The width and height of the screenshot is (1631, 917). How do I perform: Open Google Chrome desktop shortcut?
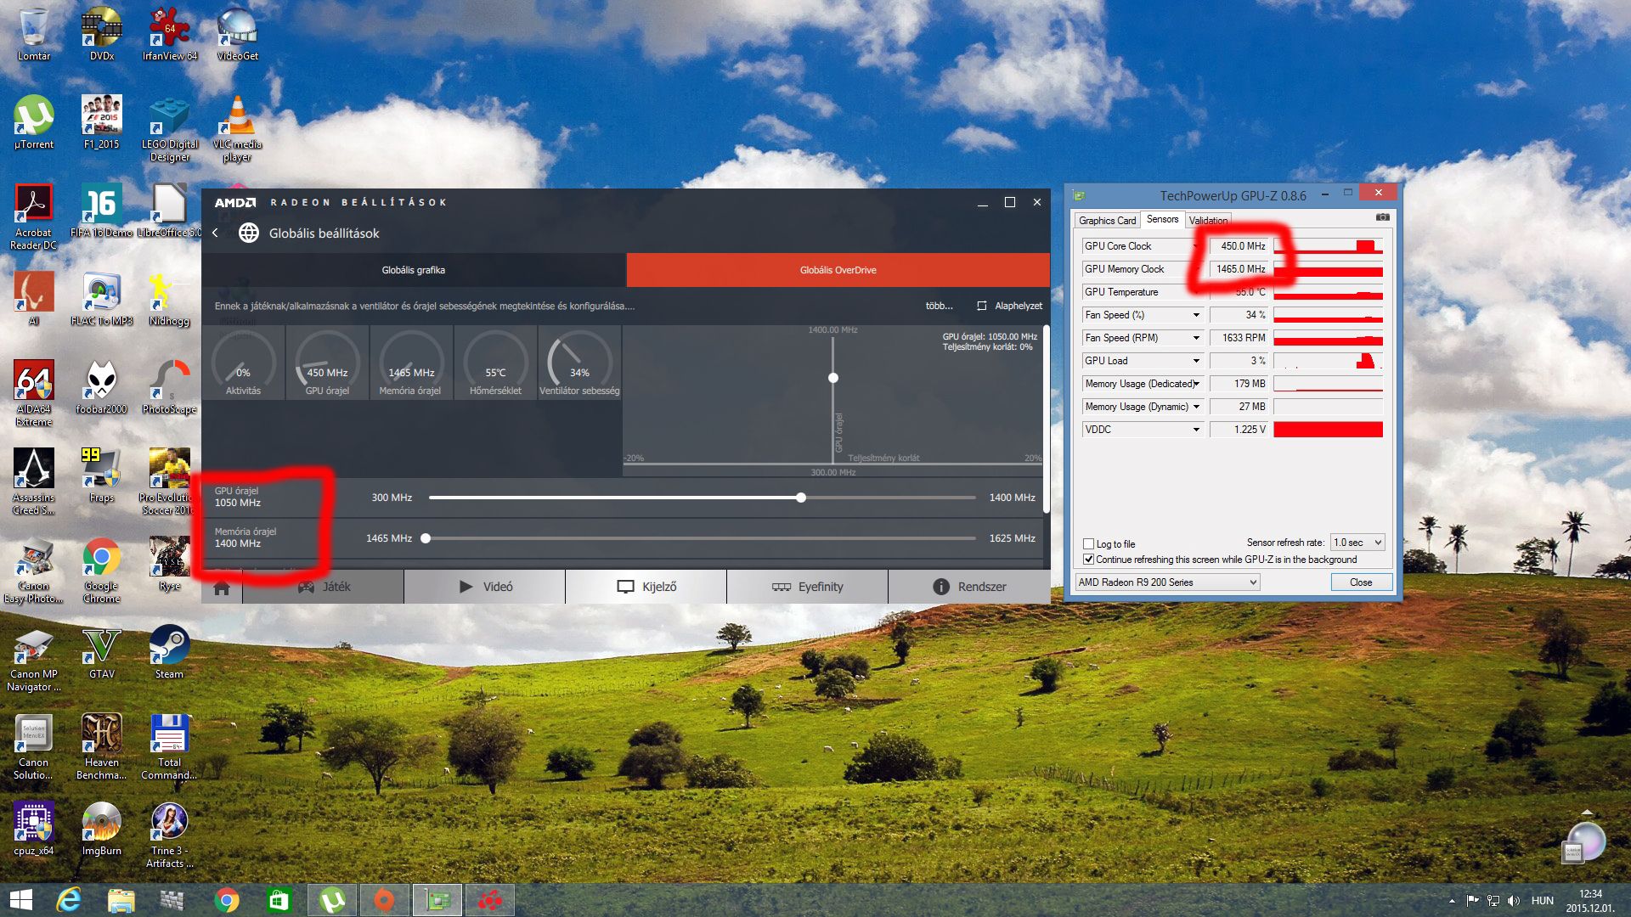(x=101, y=571)
